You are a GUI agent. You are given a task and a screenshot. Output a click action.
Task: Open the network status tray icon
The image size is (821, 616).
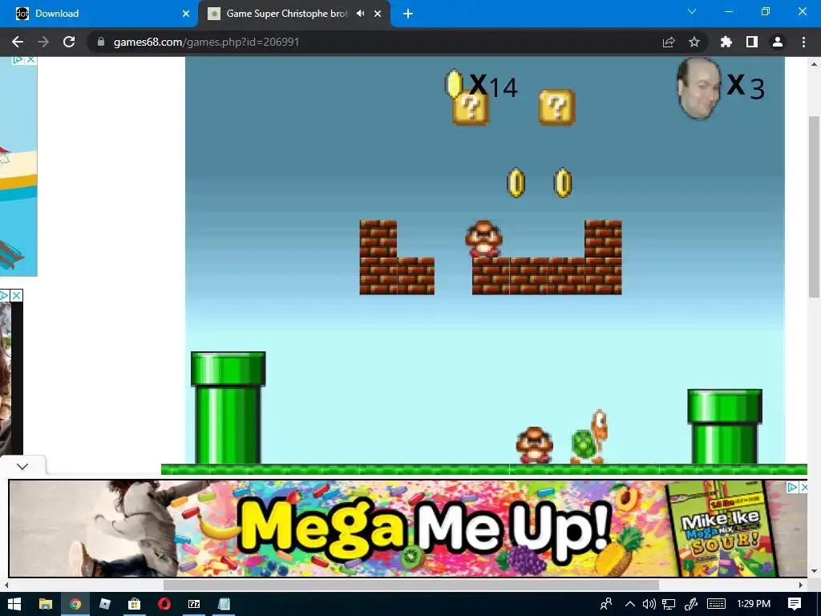pos(669,604)
